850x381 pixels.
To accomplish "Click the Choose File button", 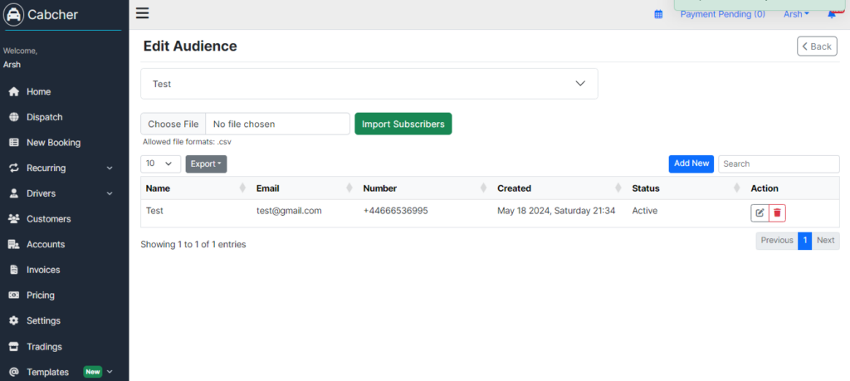I will (173, 125).
